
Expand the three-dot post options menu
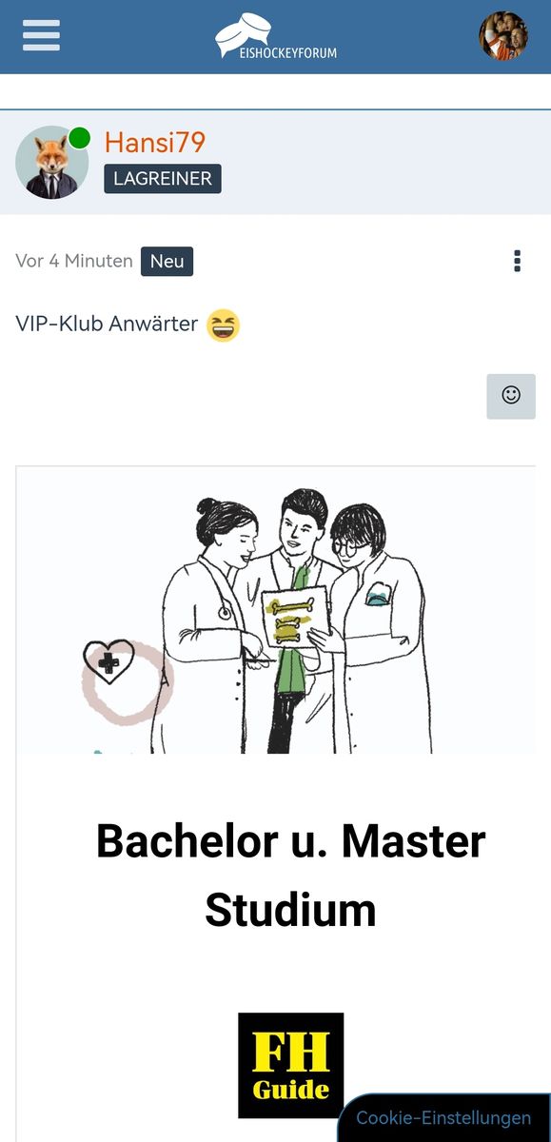(517, 261)
